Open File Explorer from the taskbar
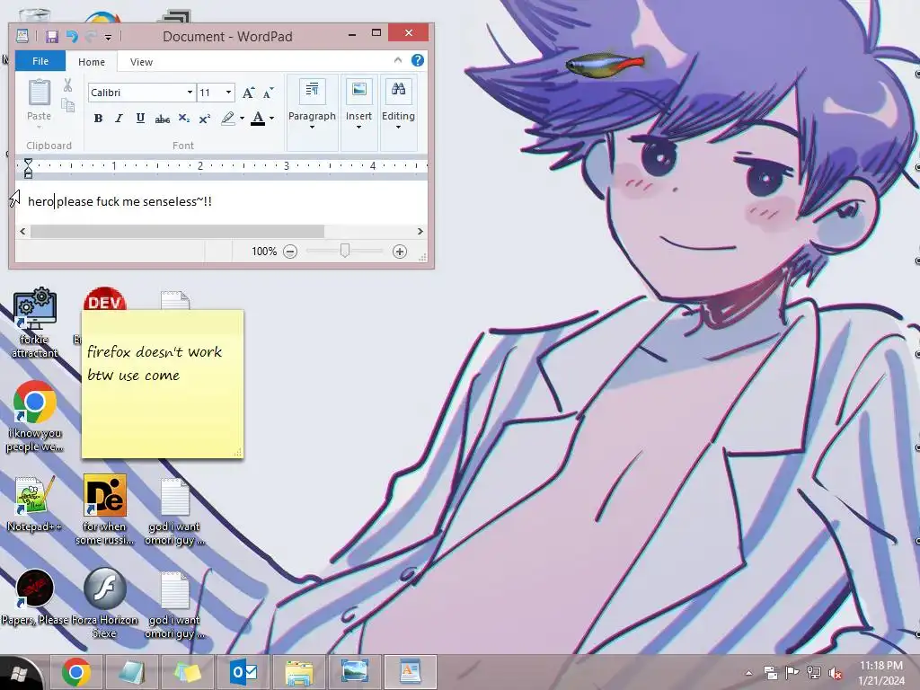 click(299, 672)
